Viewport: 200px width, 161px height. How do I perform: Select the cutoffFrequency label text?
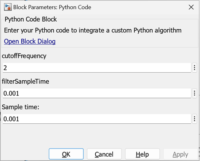(24, 56)
